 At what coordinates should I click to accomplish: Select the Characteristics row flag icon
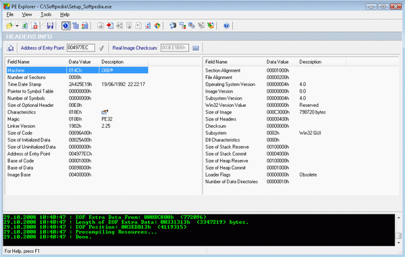pyautogui.click(x=105, y=112)
